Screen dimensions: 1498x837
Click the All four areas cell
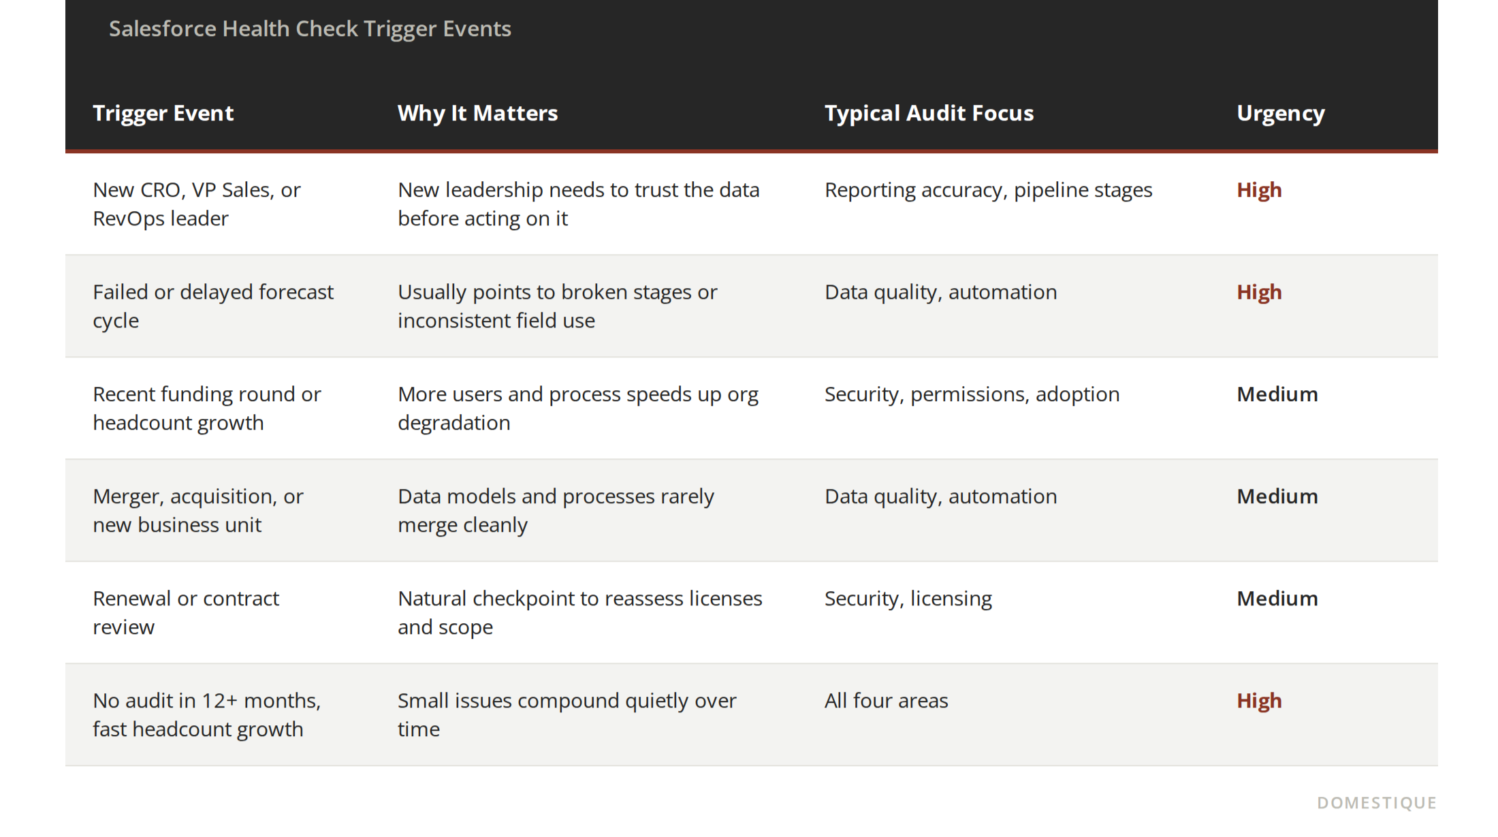[x=886, y=701]
